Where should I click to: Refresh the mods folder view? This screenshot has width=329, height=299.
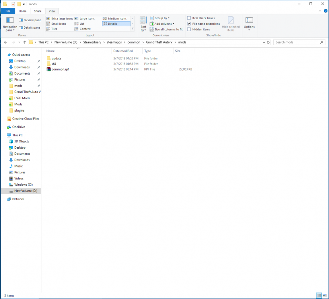(268, 42)
